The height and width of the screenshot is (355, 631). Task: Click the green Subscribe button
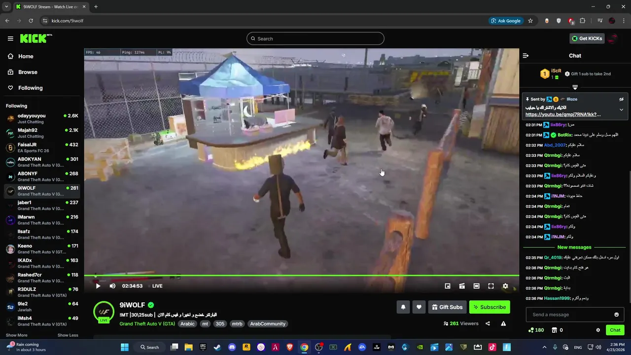point(490,307)
